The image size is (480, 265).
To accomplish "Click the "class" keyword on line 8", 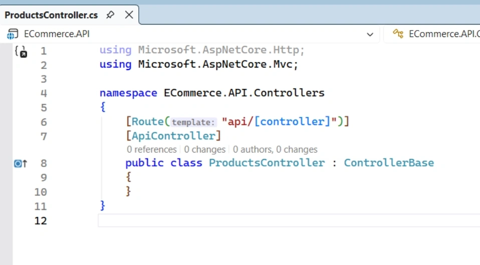I will [186, 163].
